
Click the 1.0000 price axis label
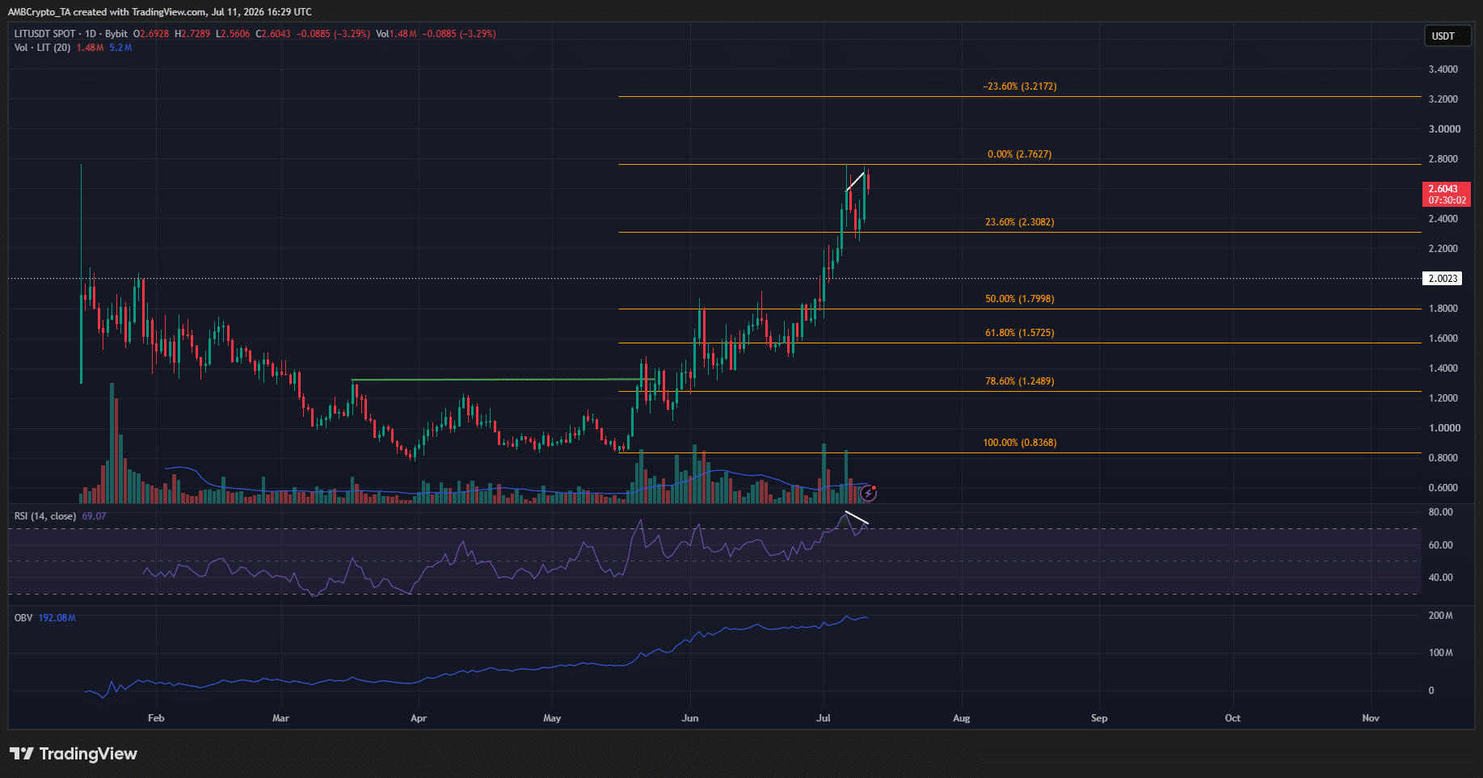tap(1443, 428)
